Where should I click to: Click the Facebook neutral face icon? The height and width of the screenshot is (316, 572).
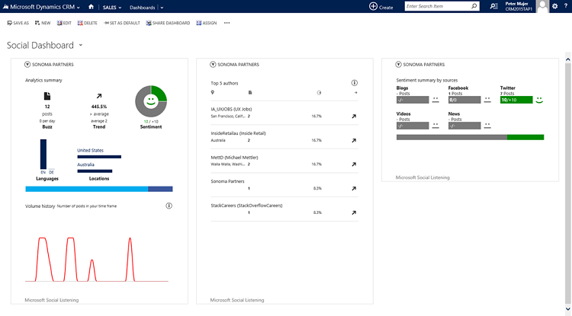click(487, 100)
